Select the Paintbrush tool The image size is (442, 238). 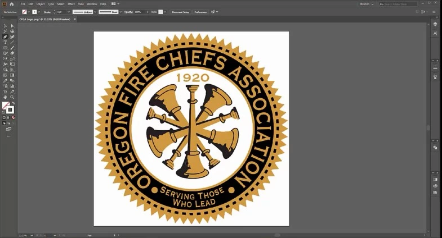[12, 48]
